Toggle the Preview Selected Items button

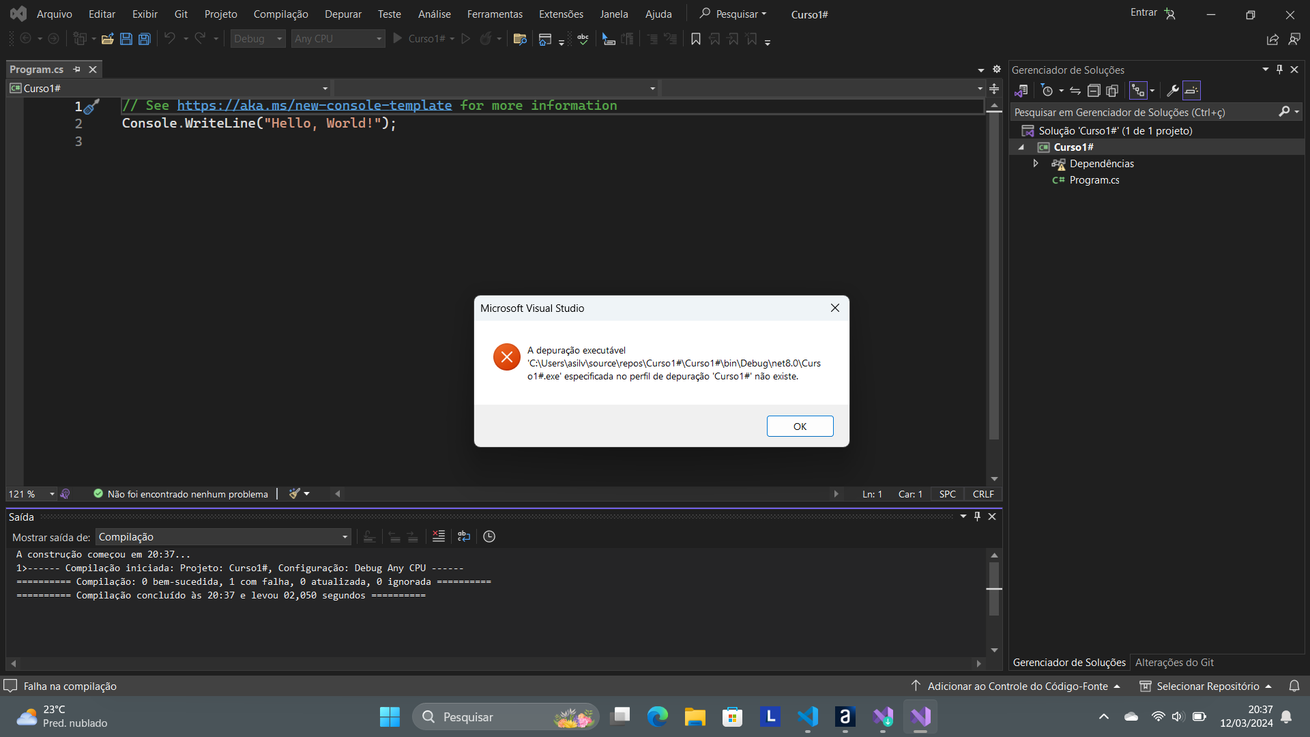pos(1192,91)
